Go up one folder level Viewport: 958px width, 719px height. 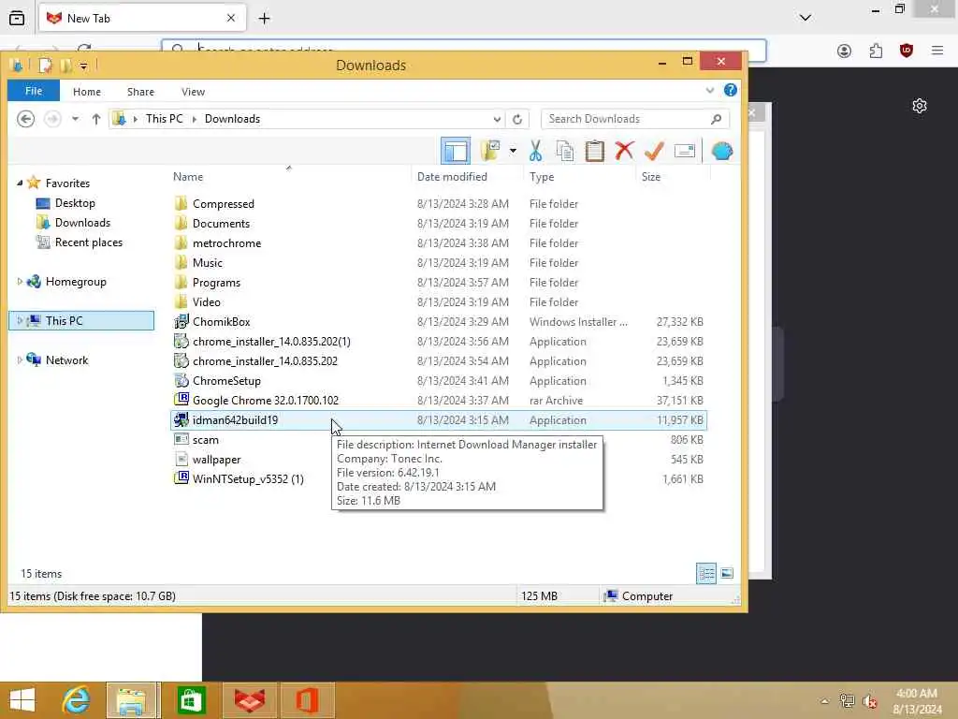point(96,119)
